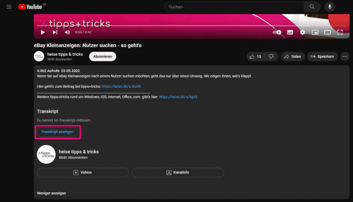This screenshot has width=353, height=202.
Task: Mute the video volume
Action: coord(67,32)
